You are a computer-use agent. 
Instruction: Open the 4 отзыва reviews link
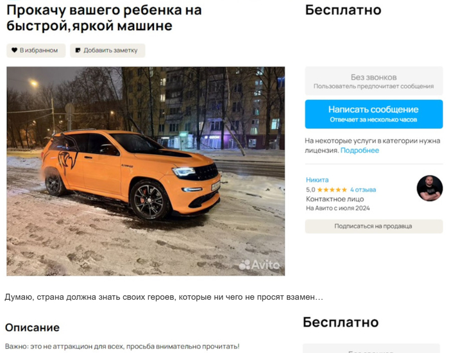363,190
